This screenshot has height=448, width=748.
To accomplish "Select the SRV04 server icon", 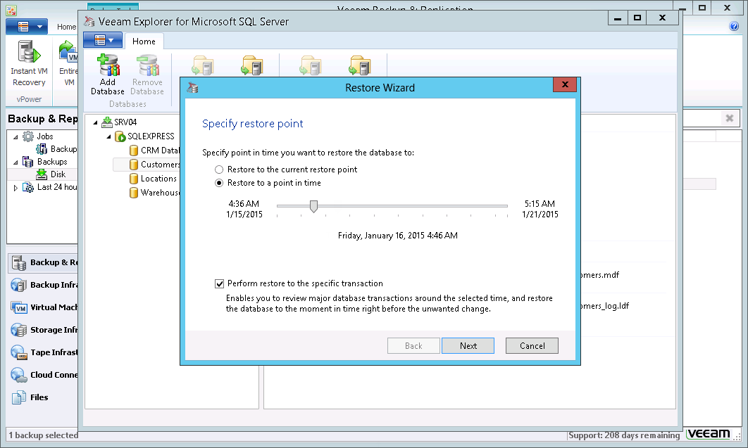I will (x=107, y=122).
